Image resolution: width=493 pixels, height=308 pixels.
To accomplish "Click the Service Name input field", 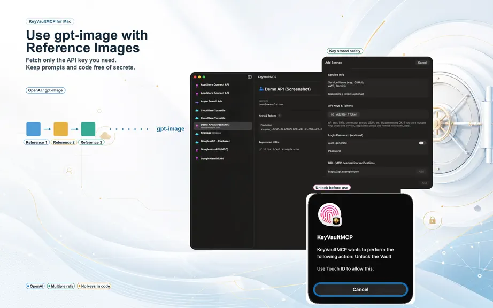I will coord(378,84).
